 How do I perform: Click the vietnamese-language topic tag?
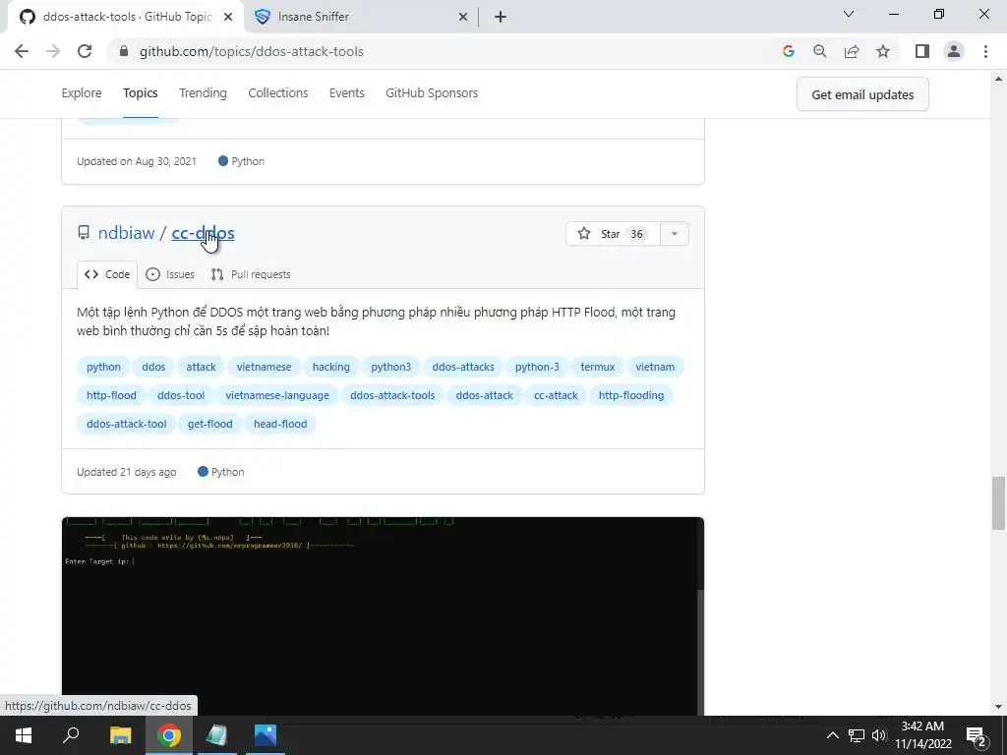[x=277, y=395]
